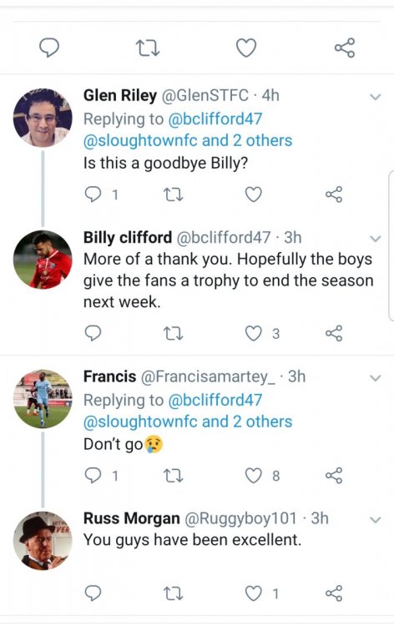Like Glen Riley's tweet
Screen dimensions: 394x626
[254, 194]
